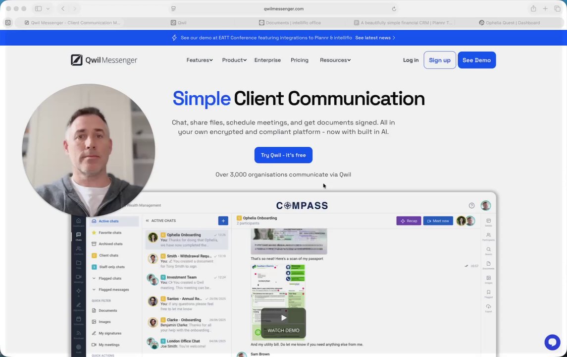Viewport: 567px width, 357px height.
Task: Switch to Qwil Messenger Client Communication tab
Action: pos(72,22)
